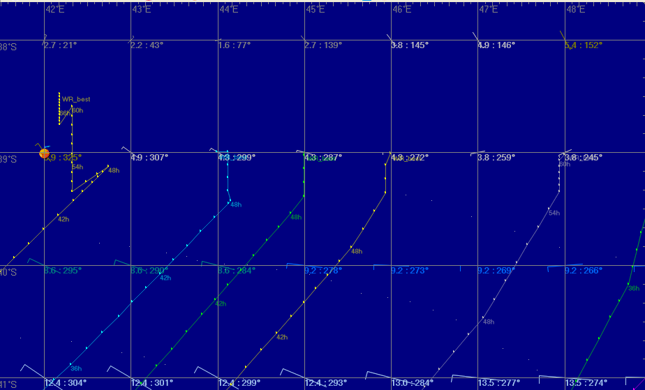
Task: Select the wind label 4.9 : 307°
Action: pos(149,158)
